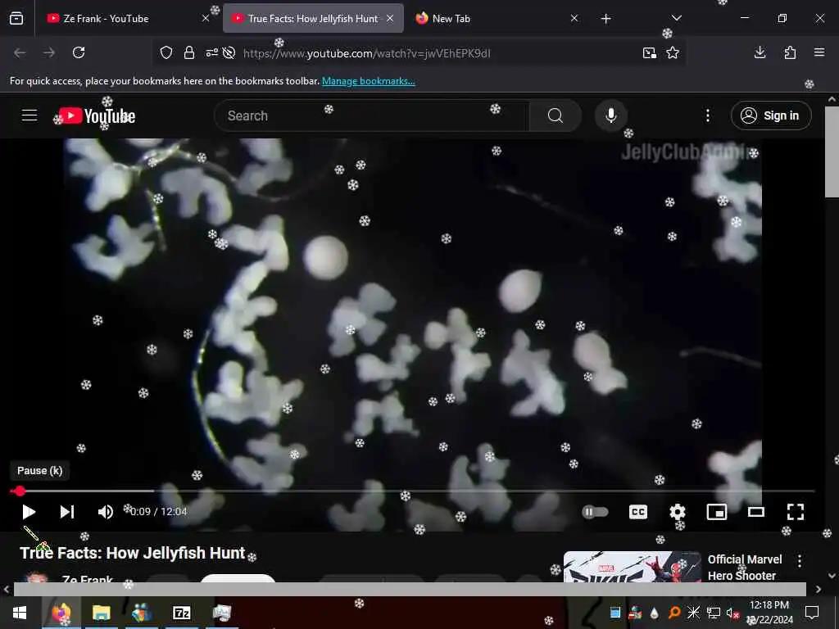Open the taskbar volume icon
The width and height of the screenshot is (839, 629).
[x=732, y=613]
